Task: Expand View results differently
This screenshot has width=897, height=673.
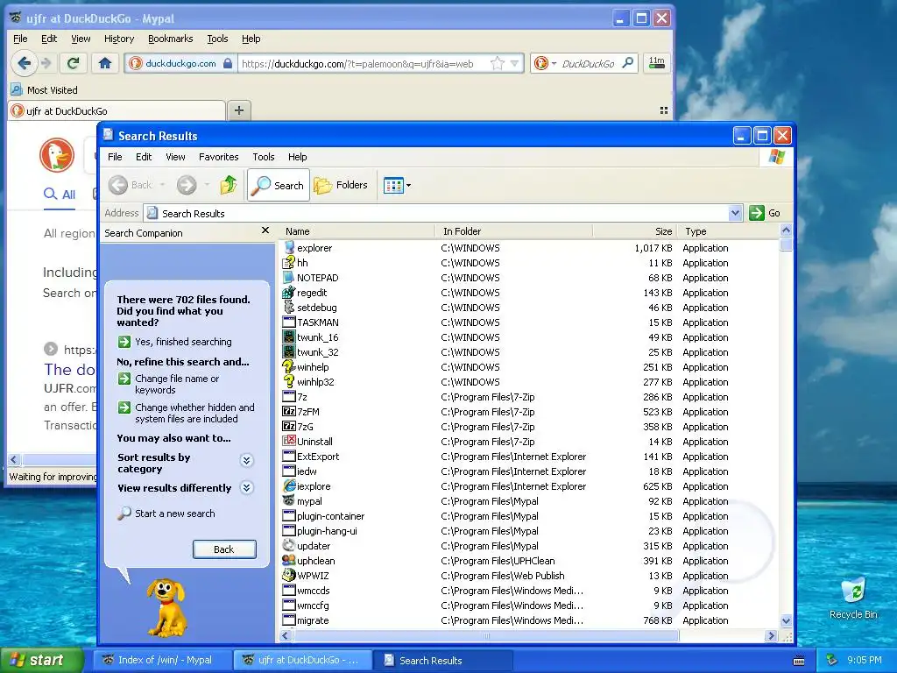Action: coord(246,487)
